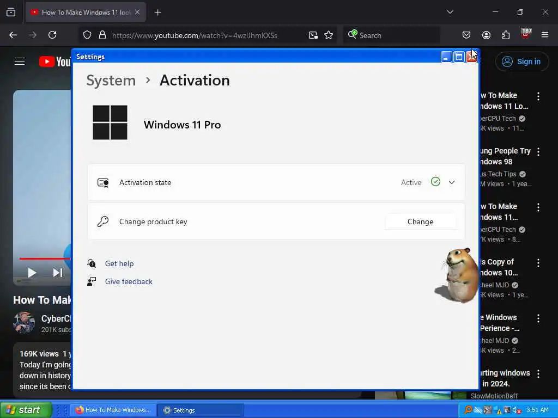Open options for Windows XPerience video
Viewport: 558px width, 418px height.
coord(538,318)
